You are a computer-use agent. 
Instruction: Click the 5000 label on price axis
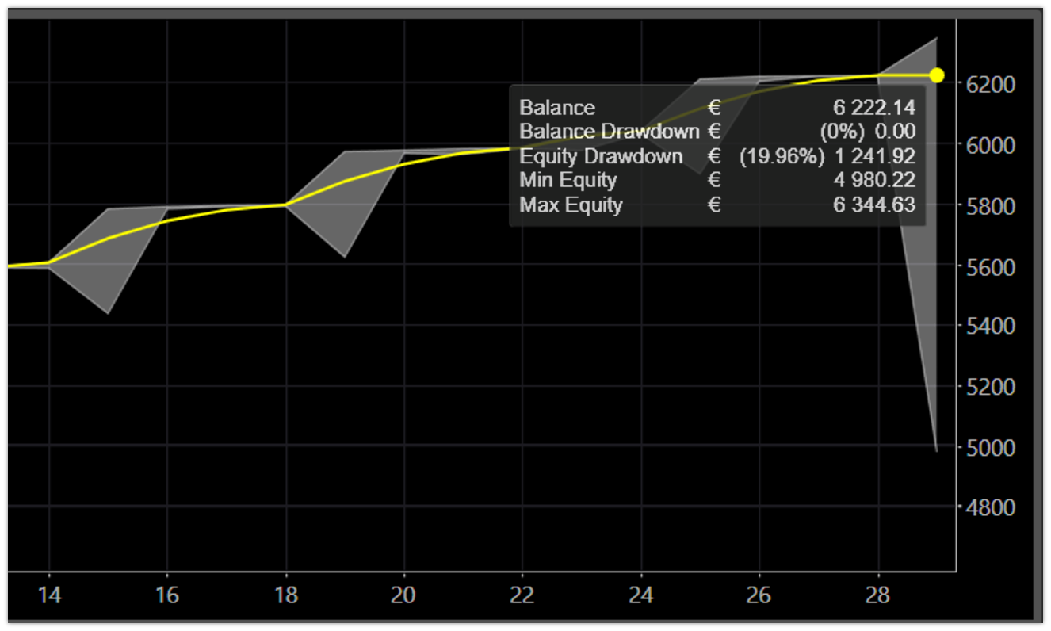991,447
